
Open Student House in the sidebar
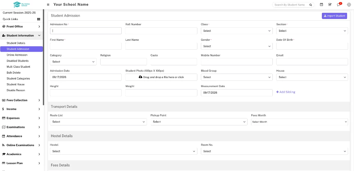pos(16,84)
